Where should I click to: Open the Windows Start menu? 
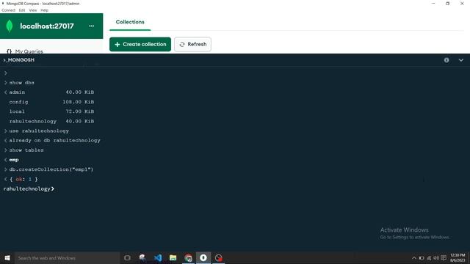point(7,257)
